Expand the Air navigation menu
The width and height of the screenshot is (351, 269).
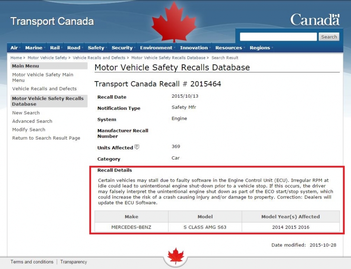(14, 48)
